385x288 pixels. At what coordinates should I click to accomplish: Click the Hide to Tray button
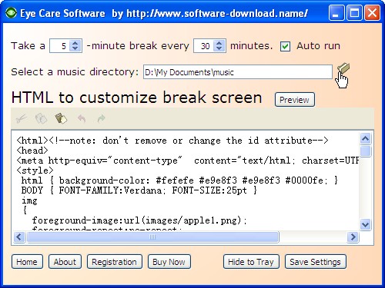tap(251, 262)
